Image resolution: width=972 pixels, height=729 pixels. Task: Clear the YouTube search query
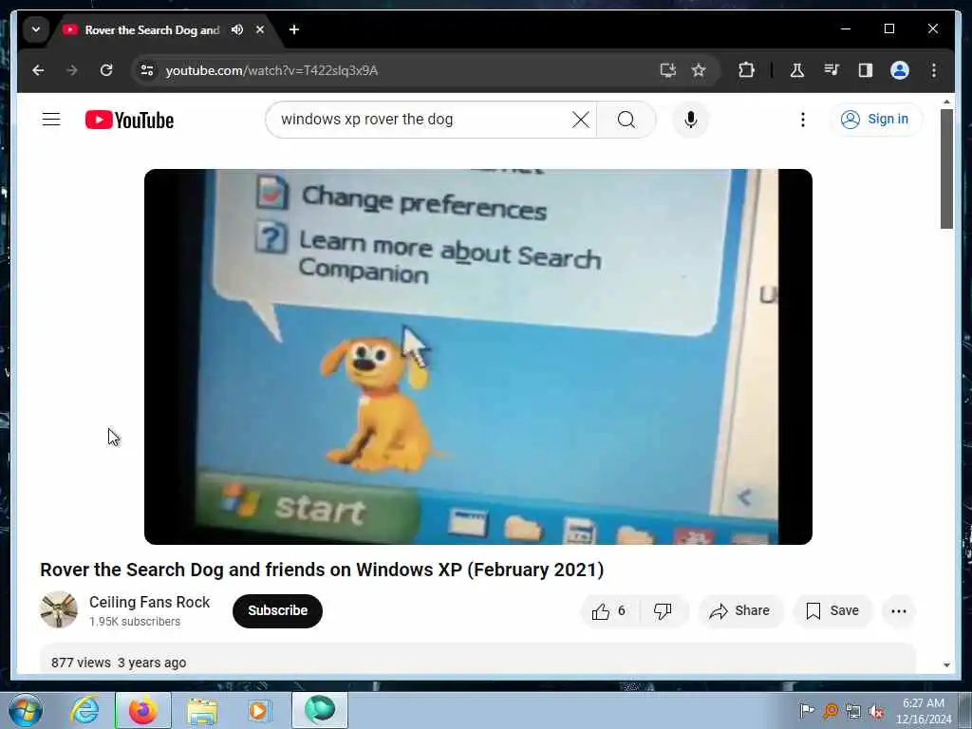[x=581, y=119]
